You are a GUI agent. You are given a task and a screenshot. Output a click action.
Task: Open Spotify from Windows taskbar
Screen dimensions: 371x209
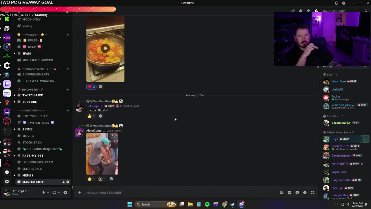[x=207, y=204]
